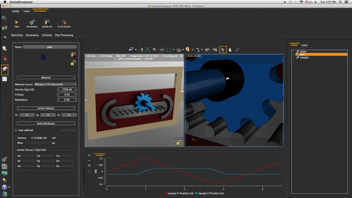The height and width of the screenshot is (198, 352).
Task: Click the Solid Attributes section button
Action: [46, 124]
